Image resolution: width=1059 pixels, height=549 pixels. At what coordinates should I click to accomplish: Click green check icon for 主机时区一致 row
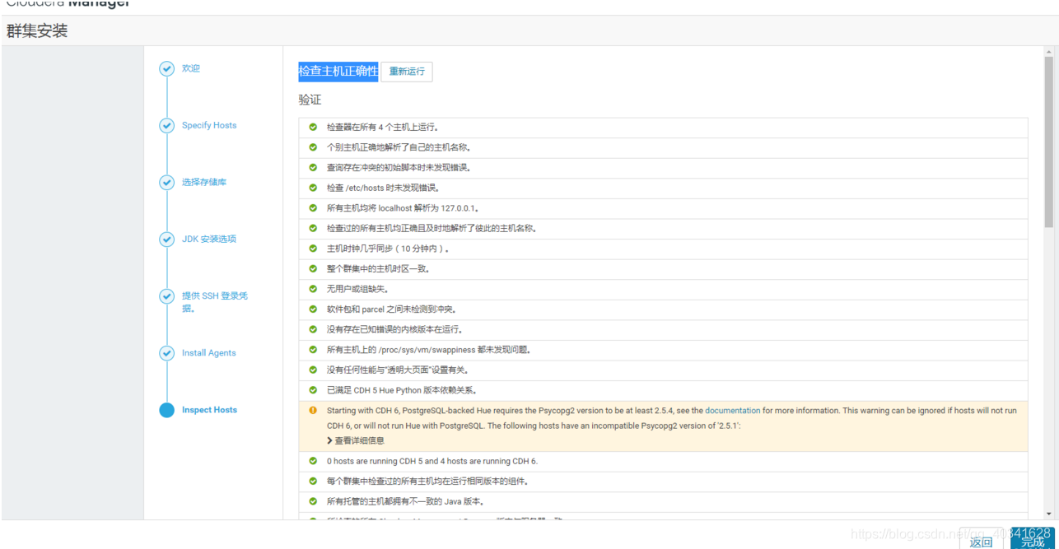point(313,268)
